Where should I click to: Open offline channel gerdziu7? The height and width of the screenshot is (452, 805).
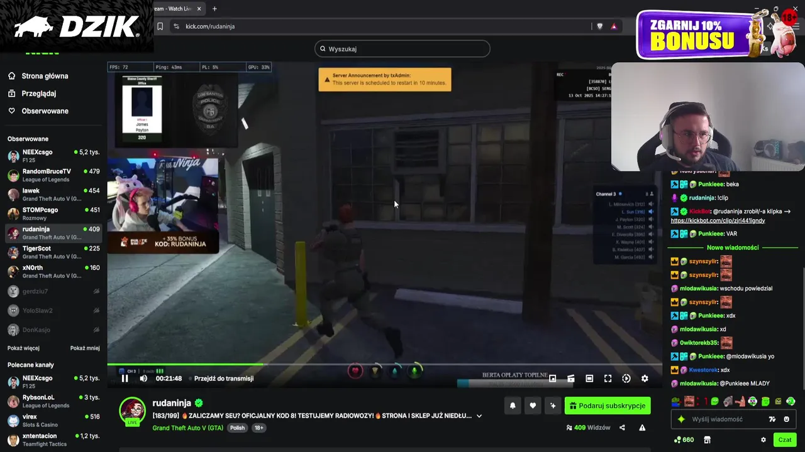53,291
